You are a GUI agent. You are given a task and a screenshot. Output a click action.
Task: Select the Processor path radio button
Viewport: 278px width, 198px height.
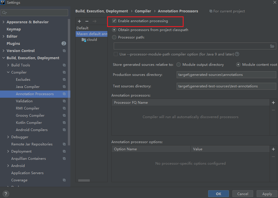coord(114,37)
